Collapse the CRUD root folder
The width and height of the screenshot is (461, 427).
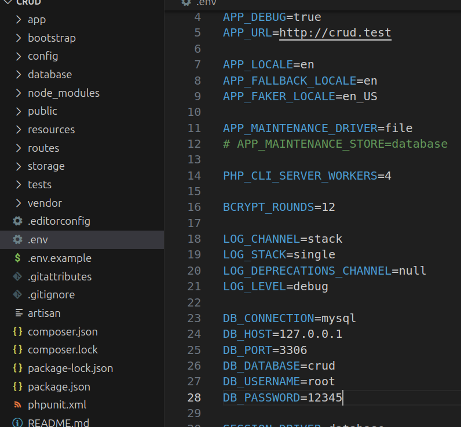tap(7, 2)
